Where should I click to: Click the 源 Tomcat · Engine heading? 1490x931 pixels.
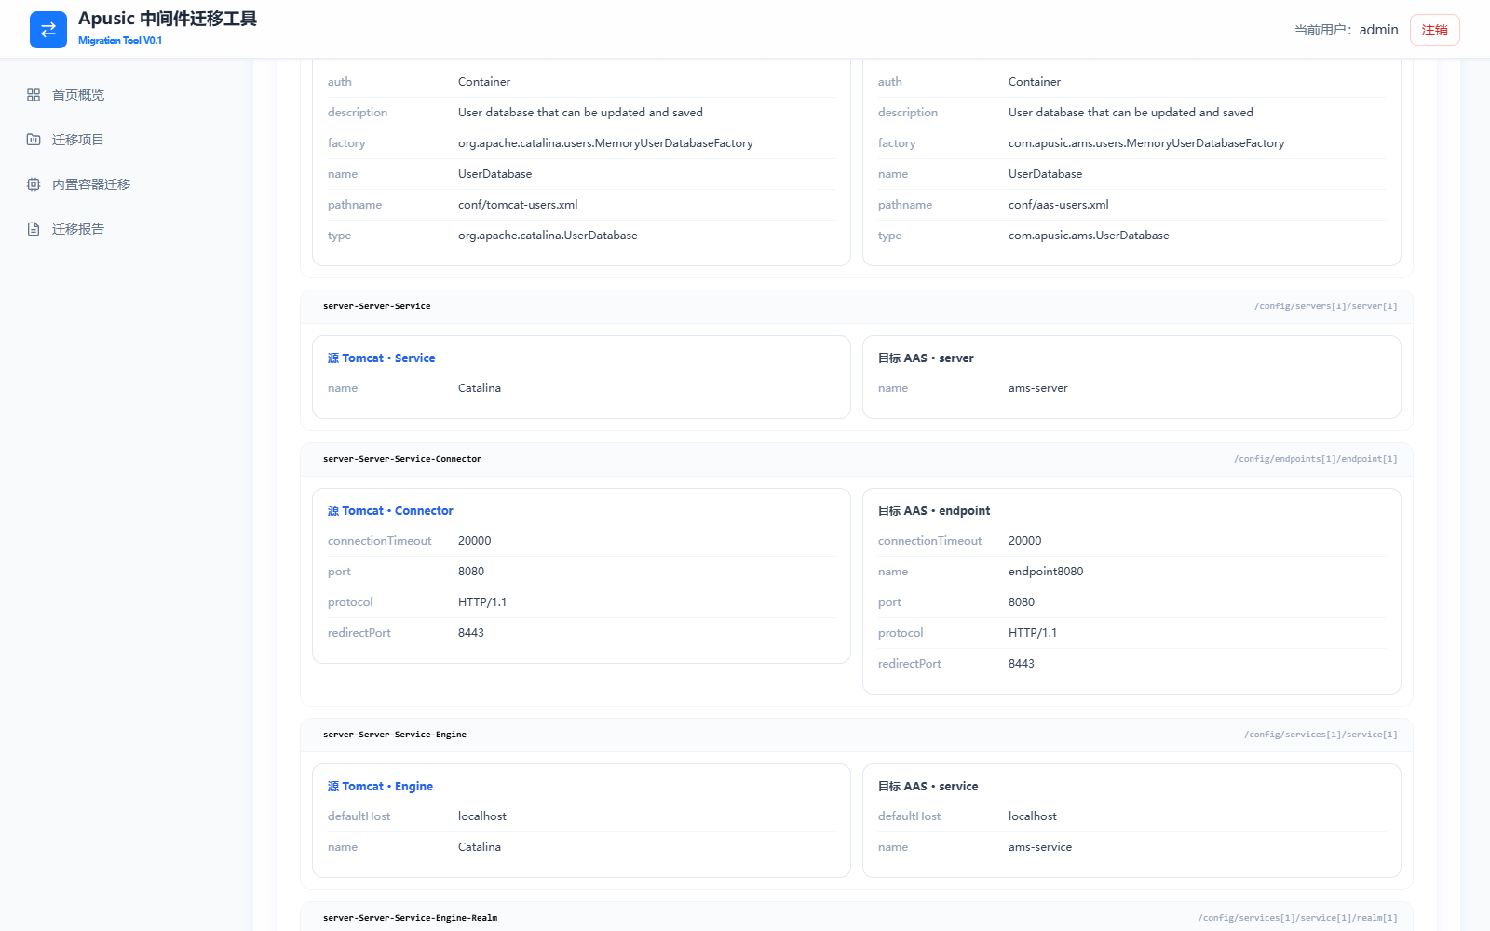click(380, 787)
